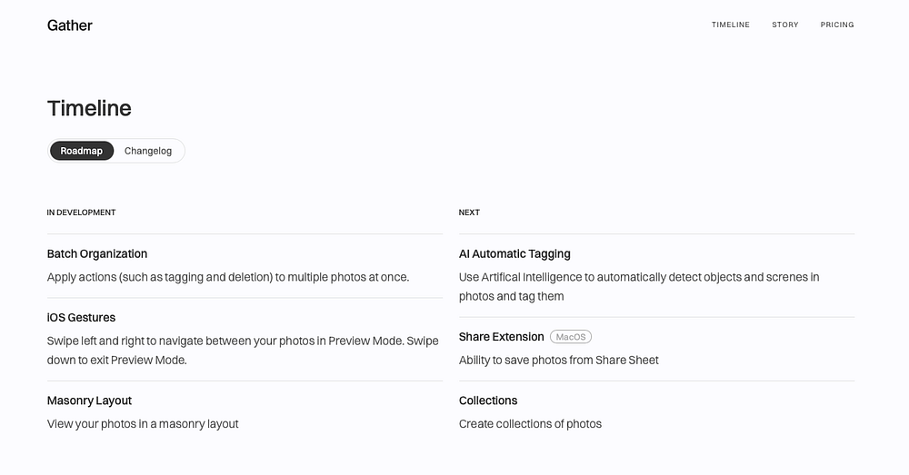Open the Collections roadmap entry
This screenshot has height=475, width=909.
488,401
